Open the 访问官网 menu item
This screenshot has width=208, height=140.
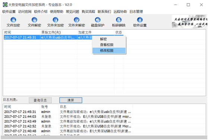click(25, 12)
